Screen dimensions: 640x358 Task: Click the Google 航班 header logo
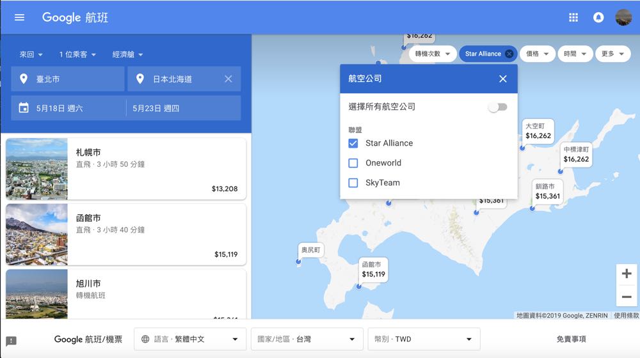pyautogui.click(x=75, y=17)
